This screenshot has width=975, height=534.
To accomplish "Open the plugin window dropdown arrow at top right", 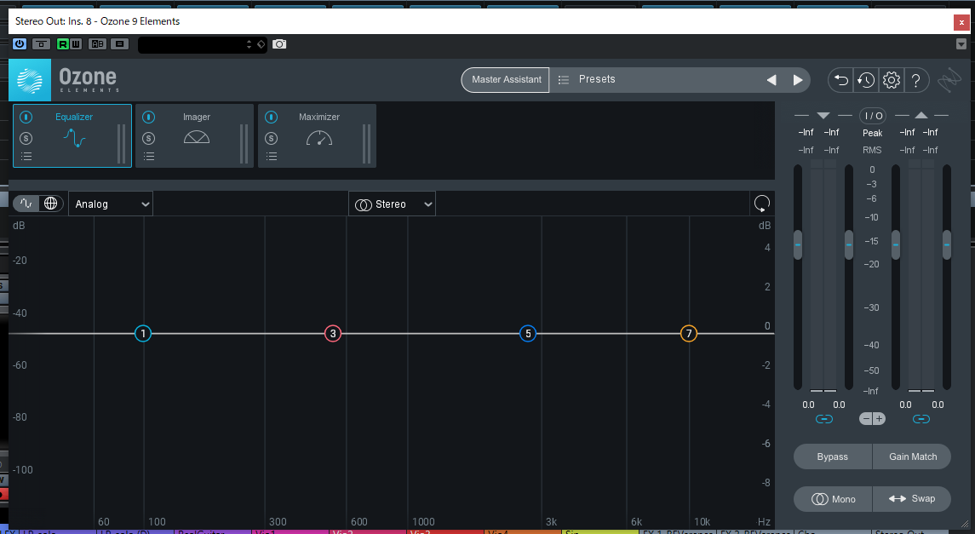I will tap(961, 44).
